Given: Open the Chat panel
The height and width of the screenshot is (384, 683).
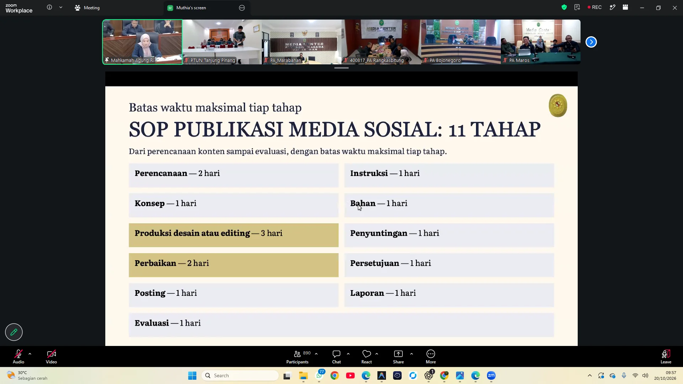Looking at the screenshot, I should (337, 357).
